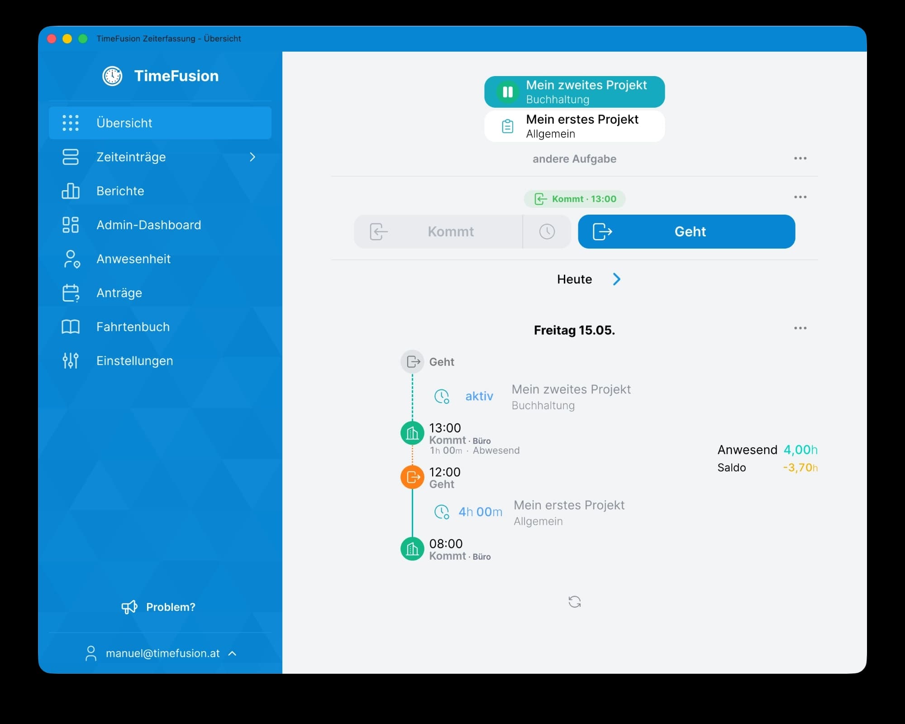
Task: Click the clock icon next to aktiv
Action: tap(442, 396)
